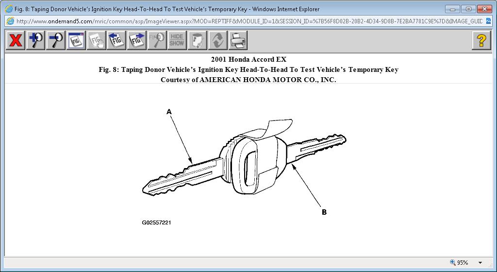The image size is (497, 272).
Task: Click 'Courtesy of AMERICAN HONDA MOTOR CO., INC.' text
Action: click(x=248, y=80)
